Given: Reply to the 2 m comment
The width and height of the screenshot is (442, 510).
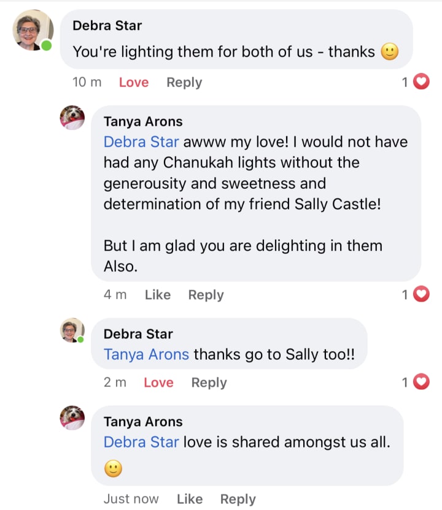Looking at the screenshot, I should click(x=209, y=382).
